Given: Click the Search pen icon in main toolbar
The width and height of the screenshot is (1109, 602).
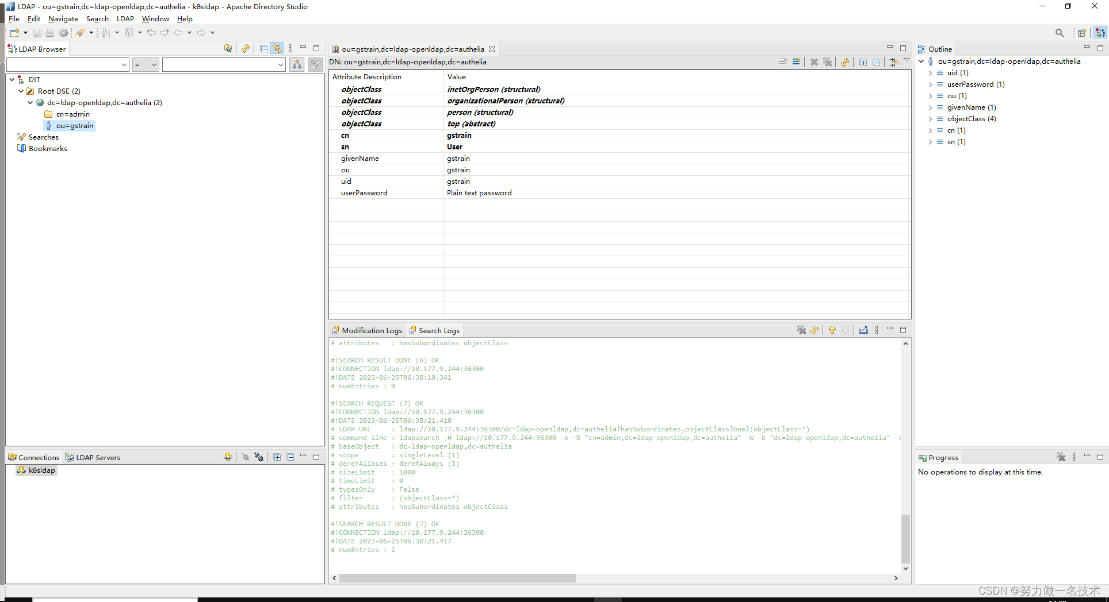Looking at the screenshot, I should click(81, 33).
